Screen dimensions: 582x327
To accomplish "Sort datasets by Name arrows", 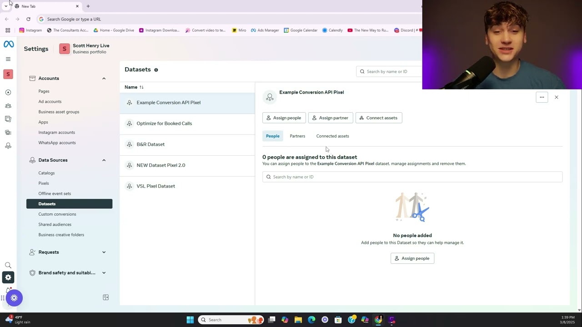I will 141,87.
